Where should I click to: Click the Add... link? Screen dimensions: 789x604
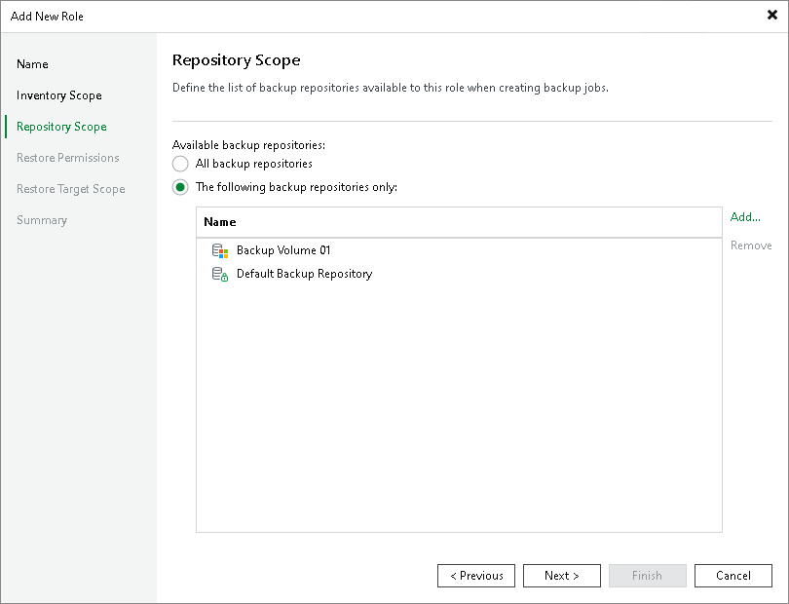tap(745, 217)
